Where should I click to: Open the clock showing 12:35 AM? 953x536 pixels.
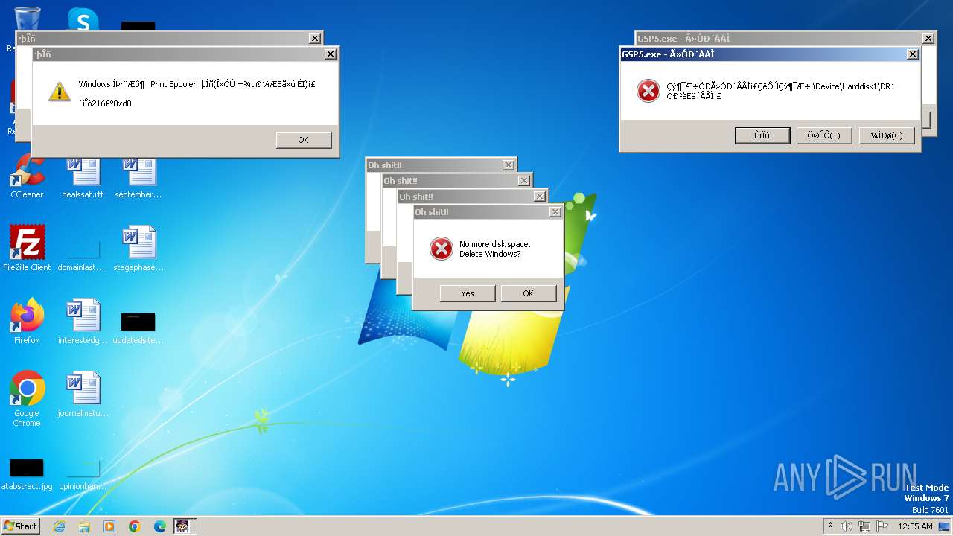tap(915, 526)
